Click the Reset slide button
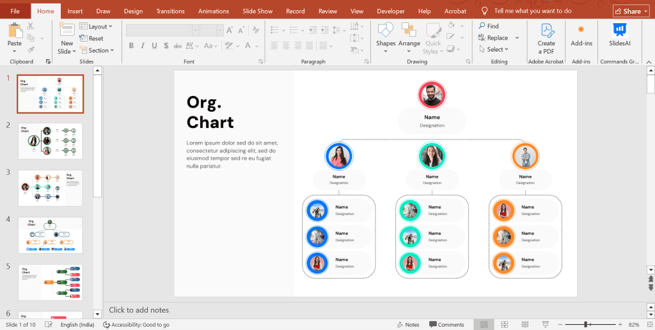Viewport: 655px width, 330px height. [x=91, y=38]
